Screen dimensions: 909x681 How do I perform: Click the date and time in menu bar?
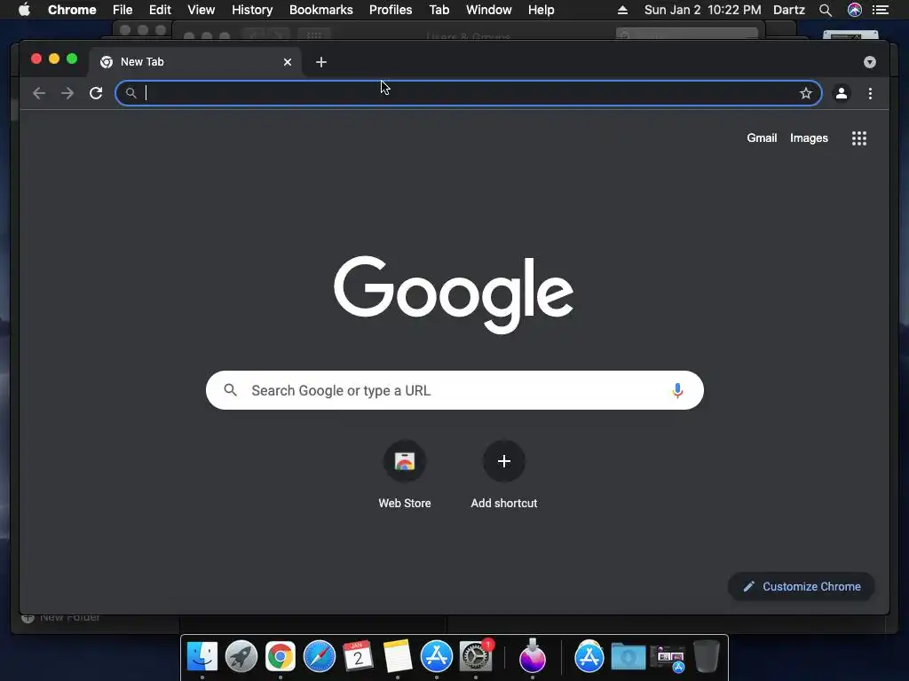pyautogui.click(x=703, y=10)
